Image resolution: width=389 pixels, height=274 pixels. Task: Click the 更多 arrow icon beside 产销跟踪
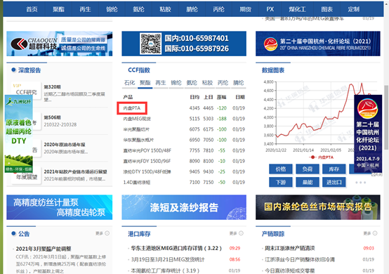coord(375,233)
